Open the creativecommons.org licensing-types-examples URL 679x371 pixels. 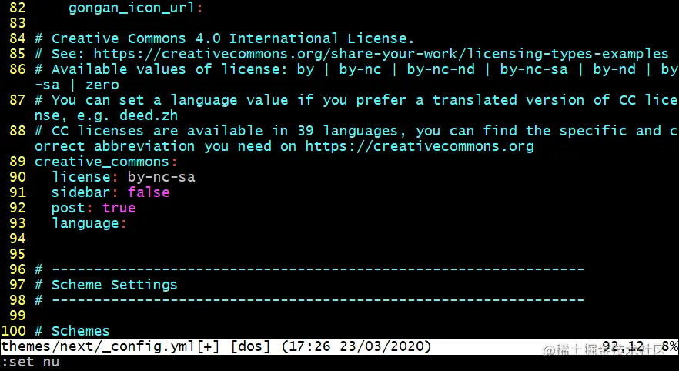coord(380,54)
